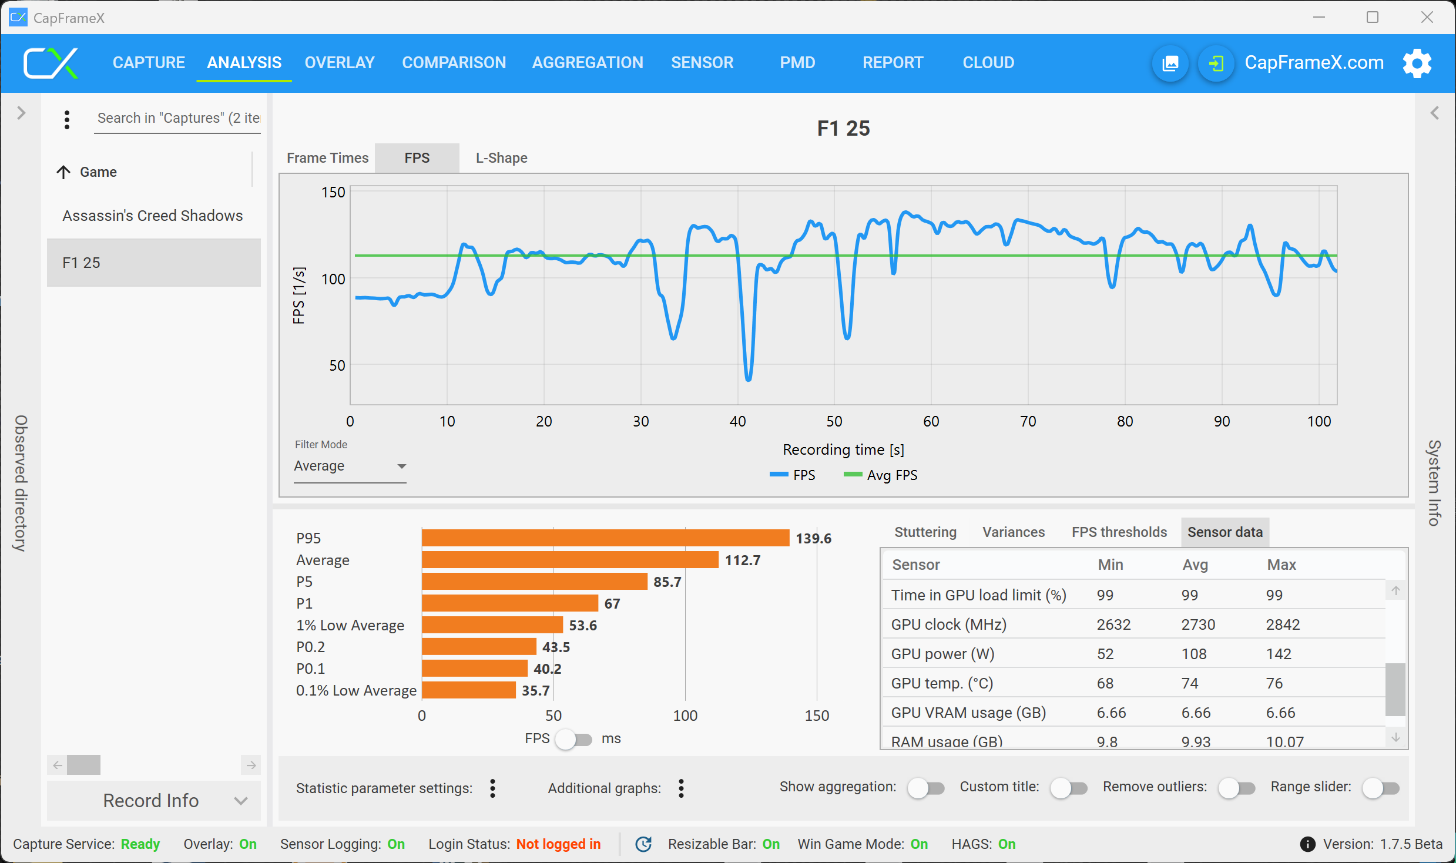Click the version info icon
1456x863 pixels.
[1307, 844]
